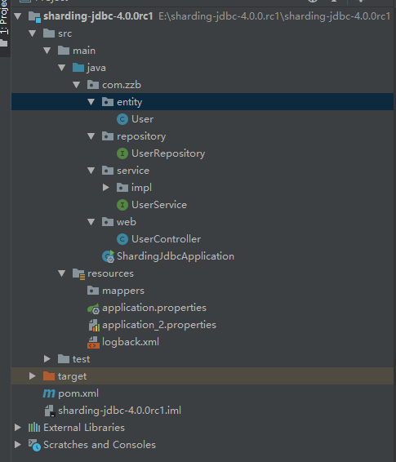Select sharding-jdbc-4.0.0rc1.iml file
396x462 pixels.
click(x=119, y=411)
